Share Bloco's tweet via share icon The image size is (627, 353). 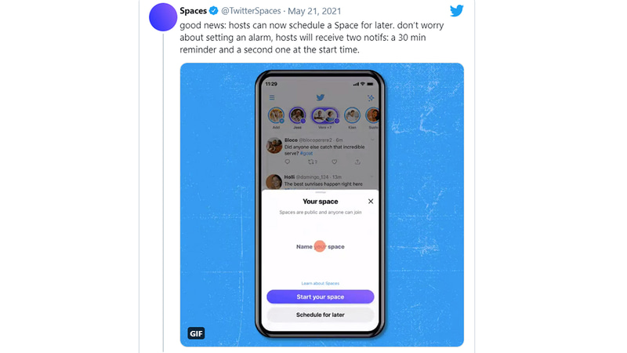coord(357,162)
